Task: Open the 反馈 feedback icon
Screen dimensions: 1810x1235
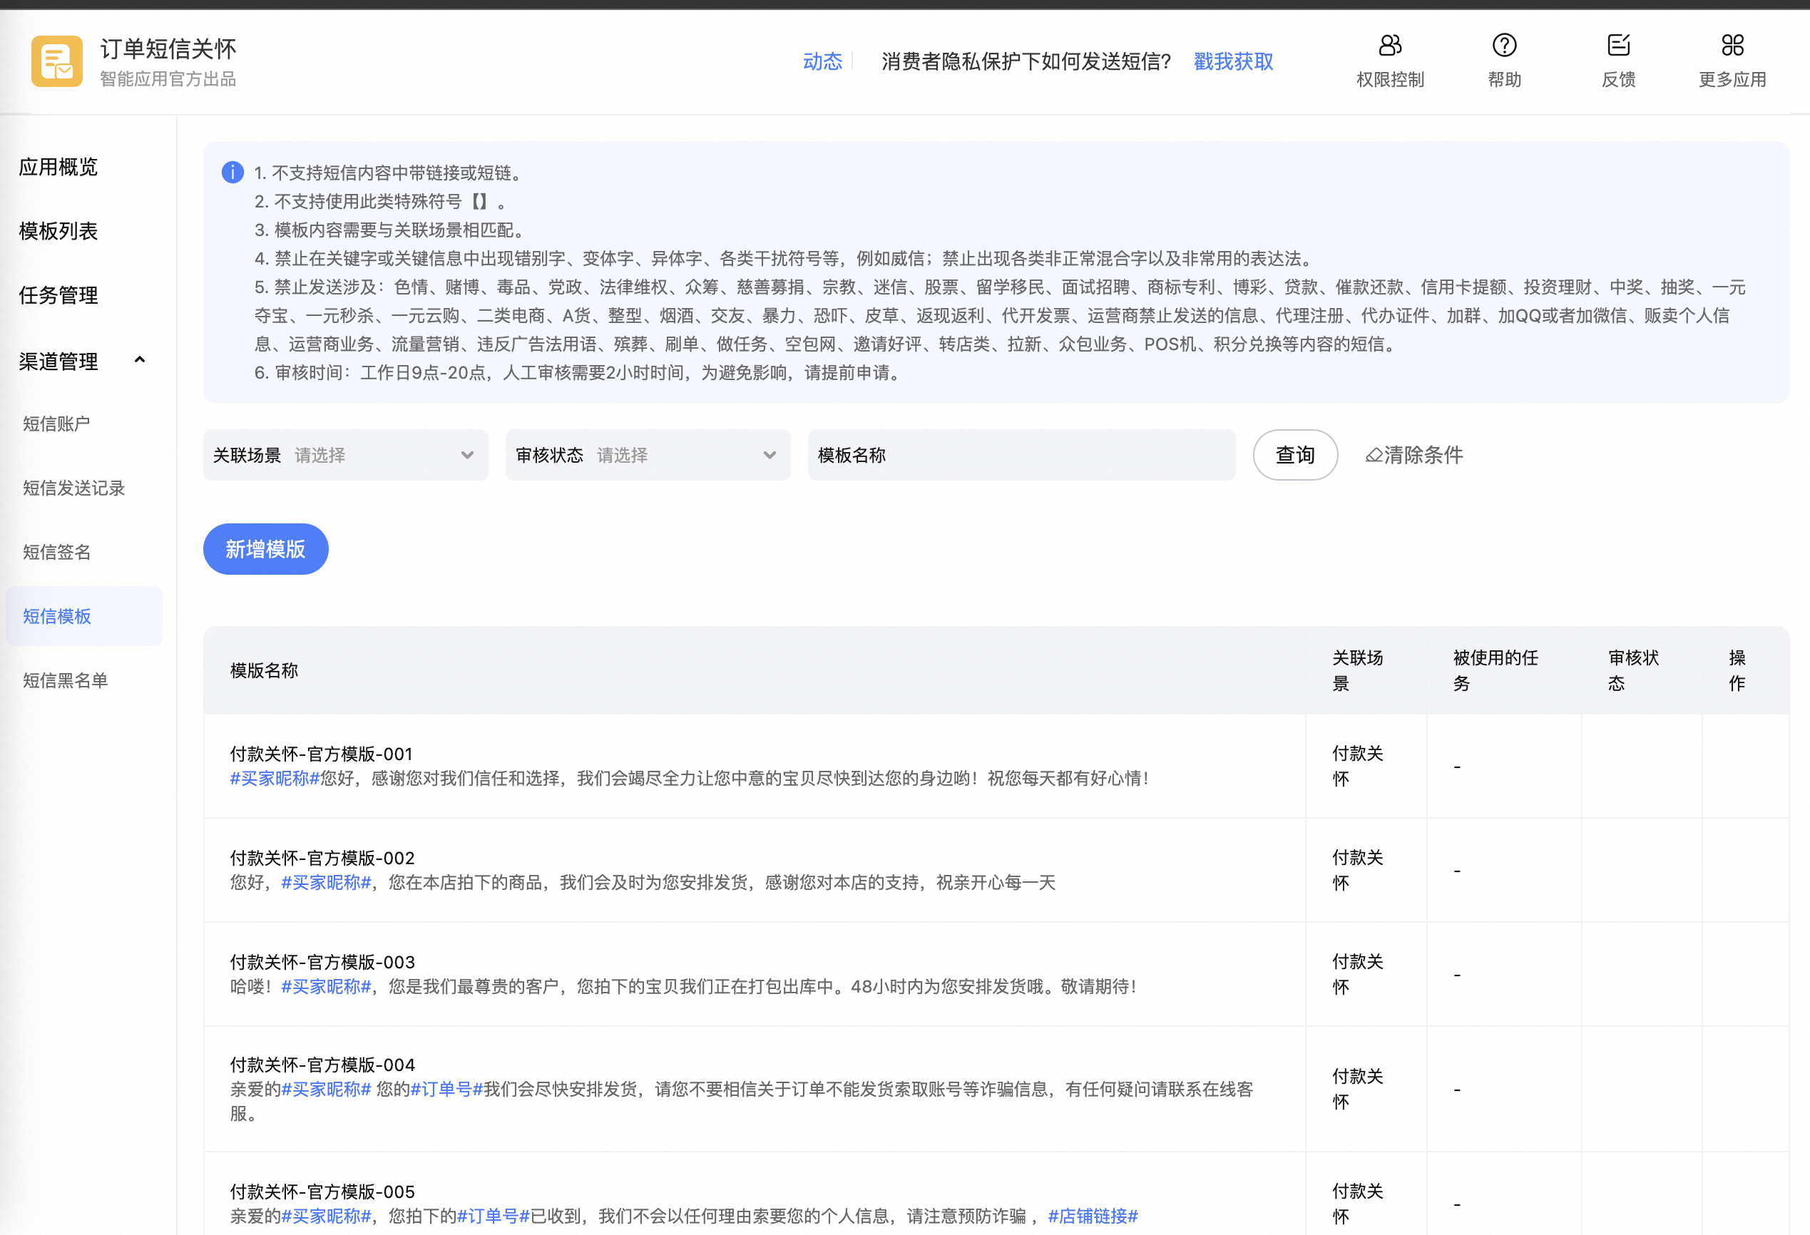Action: click(x=1617, y=45)
